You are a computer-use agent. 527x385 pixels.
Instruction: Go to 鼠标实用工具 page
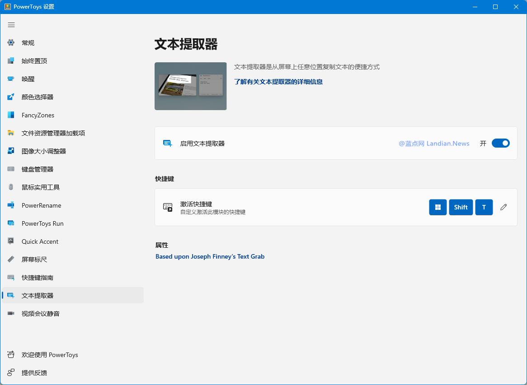(73, 187)
